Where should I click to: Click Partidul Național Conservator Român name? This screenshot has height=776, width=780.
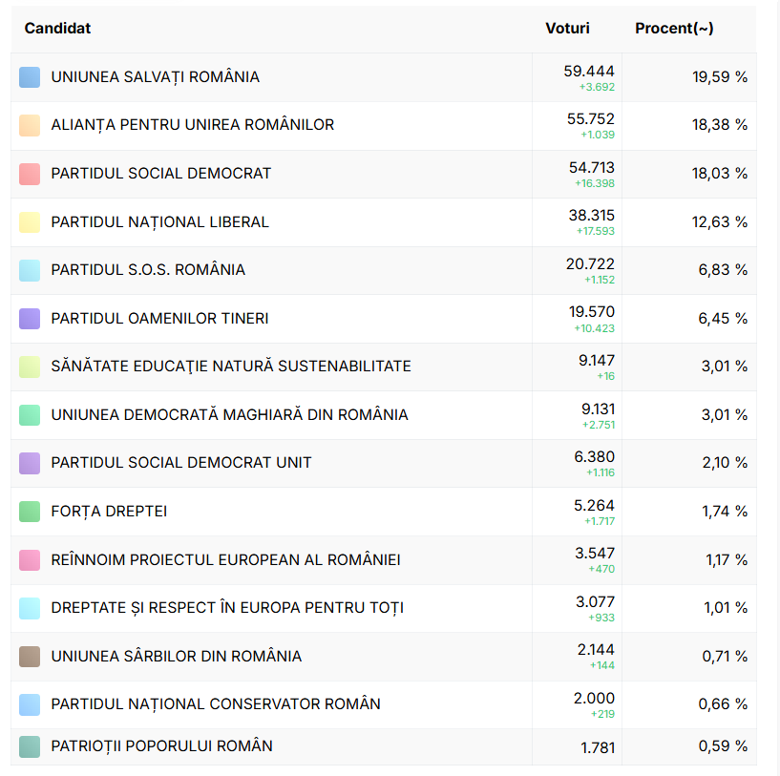[216, 704]
